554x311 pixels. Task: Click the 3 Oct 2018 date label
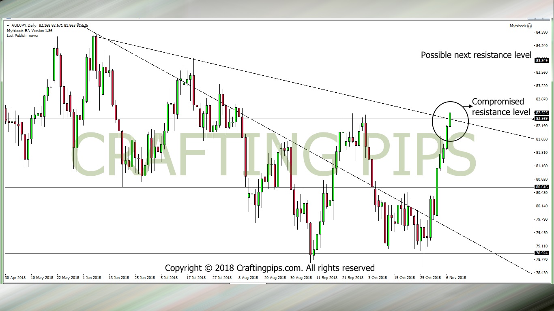(378, 278)
